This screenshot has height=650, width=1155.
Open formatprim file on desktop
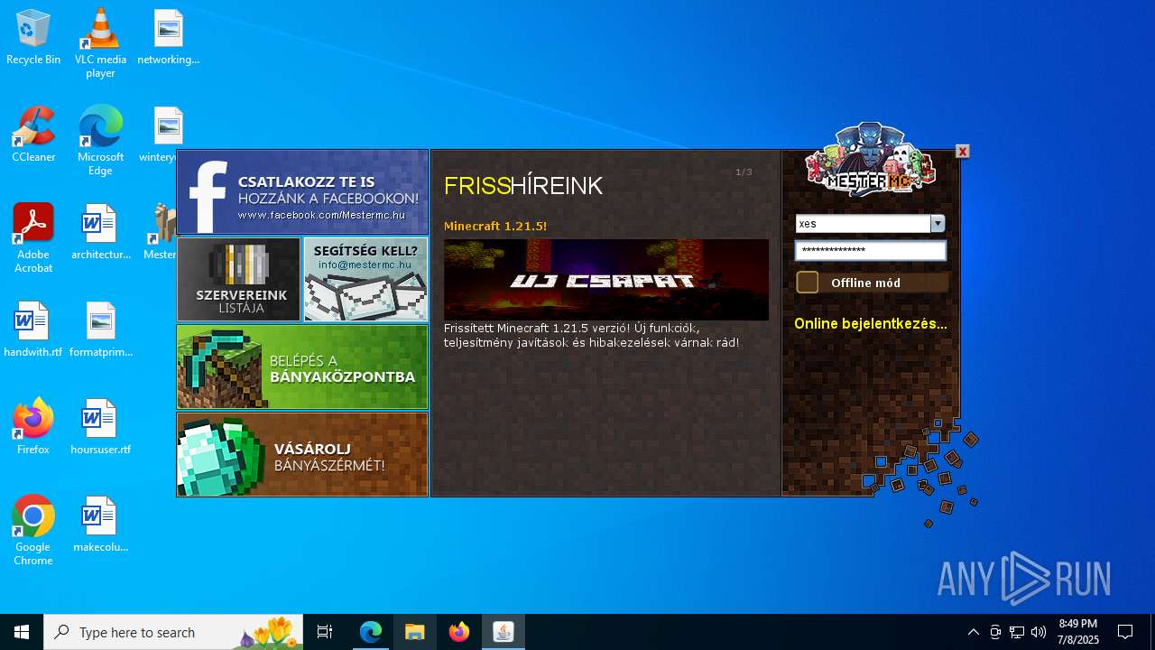pyautogui.click(x=100, y=330)
